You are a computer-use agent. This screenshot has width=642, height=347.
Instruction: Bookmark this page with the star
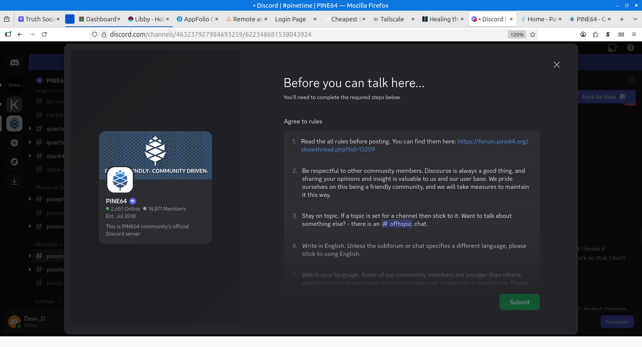tap(533, 34)
